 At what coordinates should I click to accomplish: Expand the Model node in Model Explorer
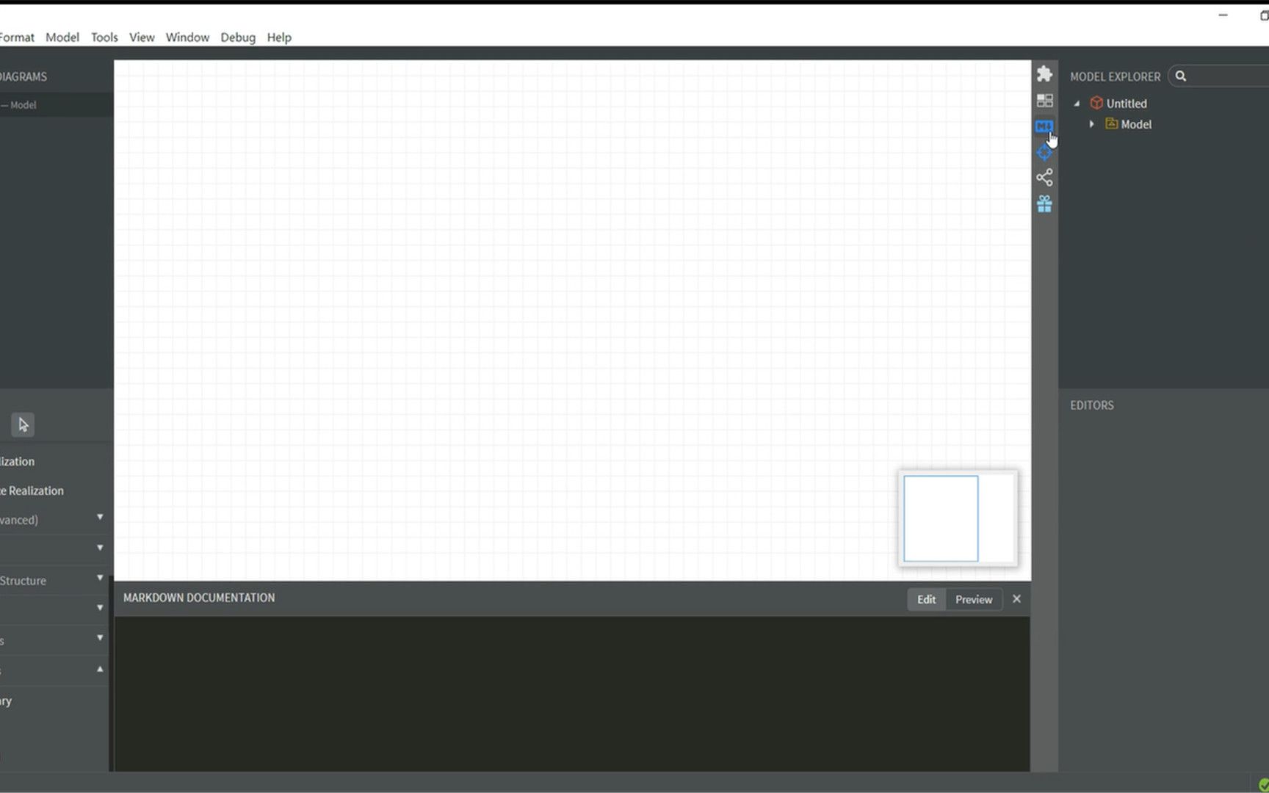tap(1092, 124)
